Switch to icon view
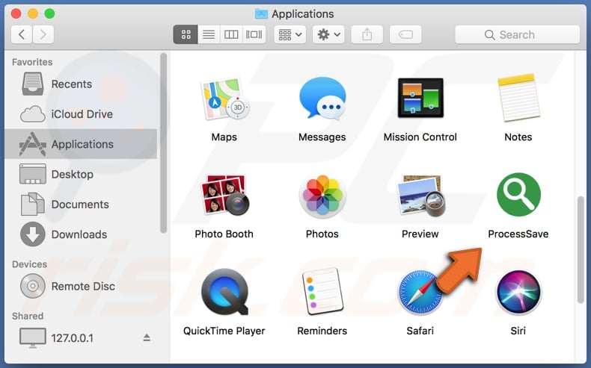591x368 pixels. point(186,34)
